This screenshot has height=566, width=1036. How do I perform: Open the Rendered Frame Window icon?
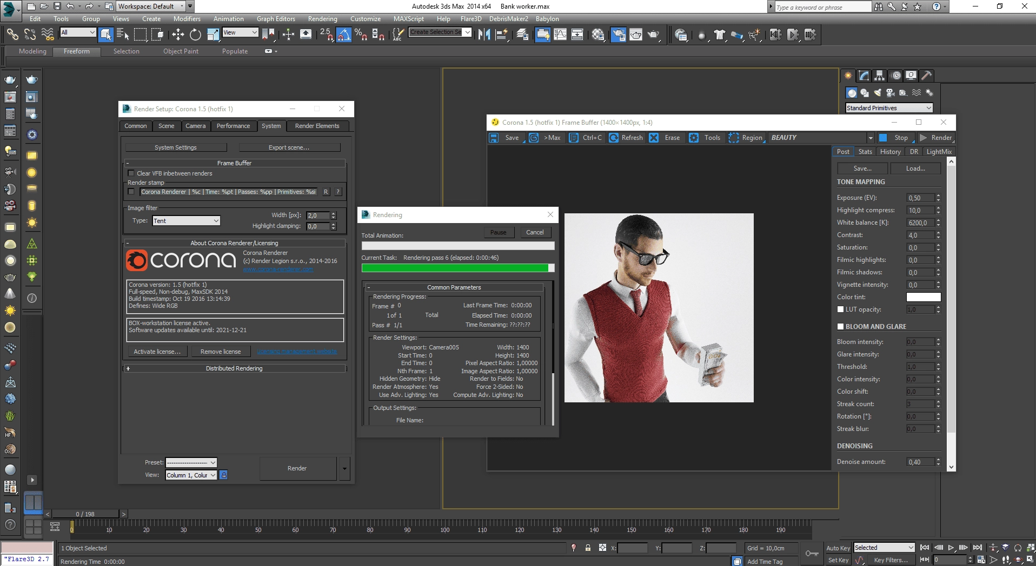pyautogui.click(x=636, y=35)
